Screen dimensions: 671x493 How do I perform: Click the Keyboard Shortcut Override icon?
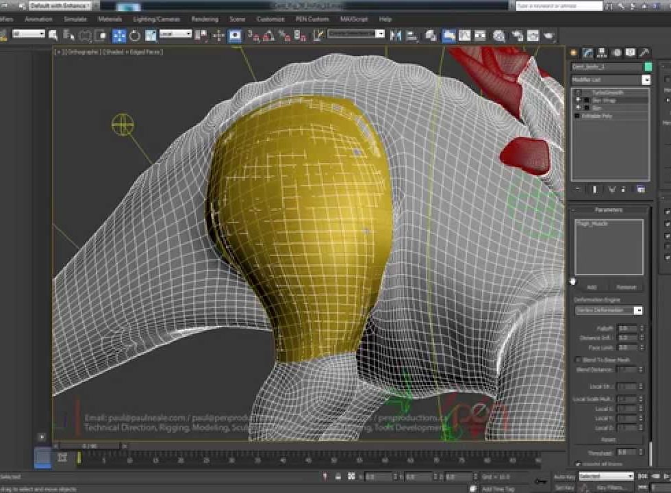[x=234, y=36]
